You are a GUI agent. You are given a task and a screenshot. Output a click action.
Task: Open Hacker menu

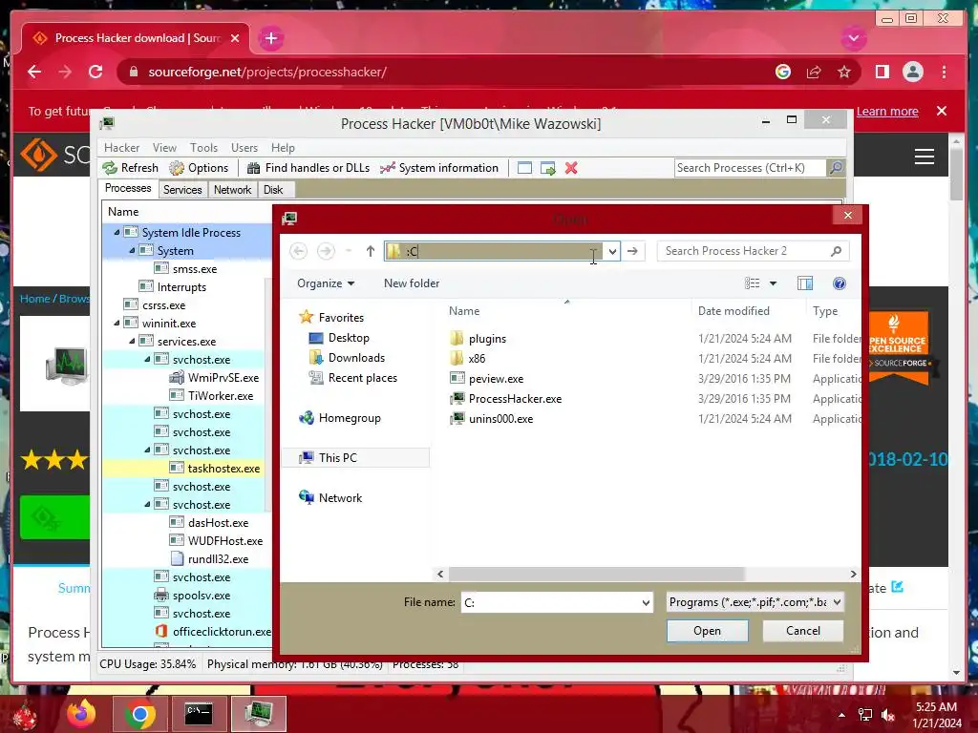click(121, 148)
